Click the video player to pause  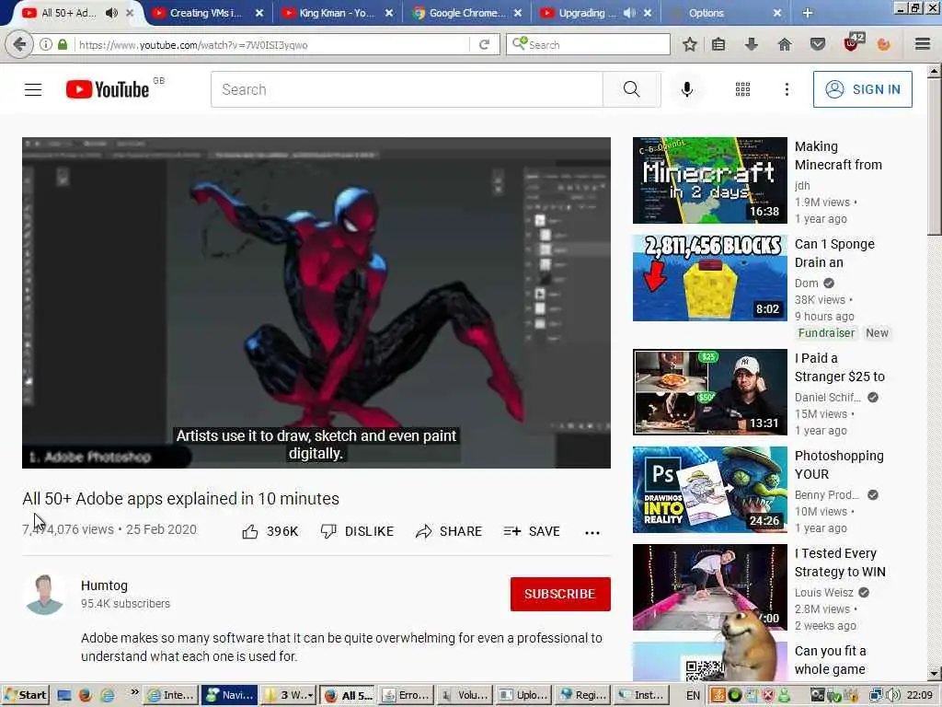pos(316,303)
